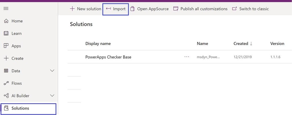This screenshot has height=115, width=292.
Task: Click the Flows connector icon
Action: coord(6,83)
